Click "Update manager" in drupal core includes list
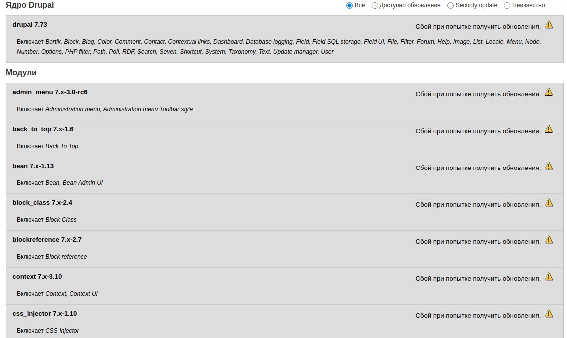 [x=295, y=52]
